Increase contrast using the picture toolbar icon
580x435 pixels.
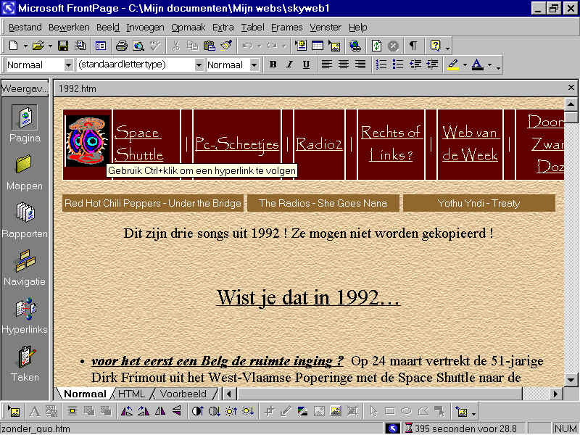(x=197, y=411)
